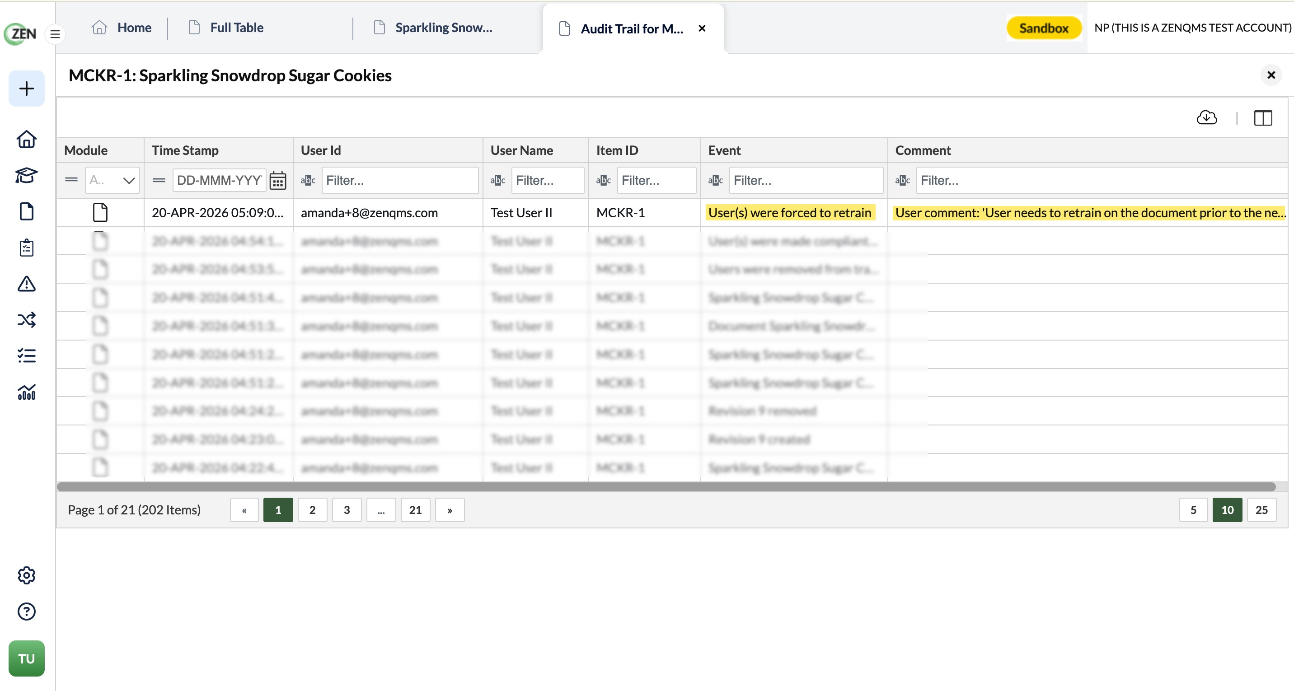This screenshot has height=691, width=1294.
Task: Focus the Event filter field
Action: (806, 180)
